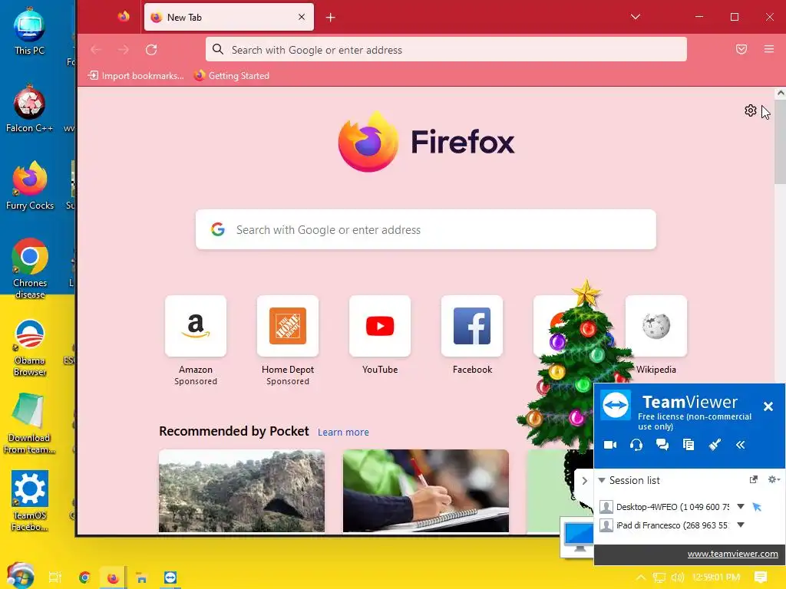Open www.teamviewer.com link
The height and width of the screenshot is (589, 786).
732,554
